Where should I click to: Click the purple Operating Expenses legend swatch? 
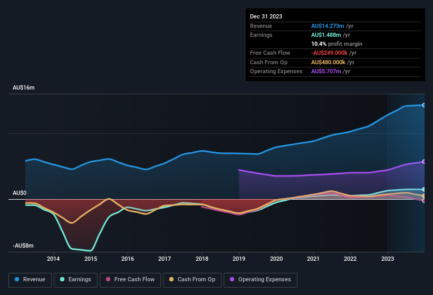(x=232, y=280)
